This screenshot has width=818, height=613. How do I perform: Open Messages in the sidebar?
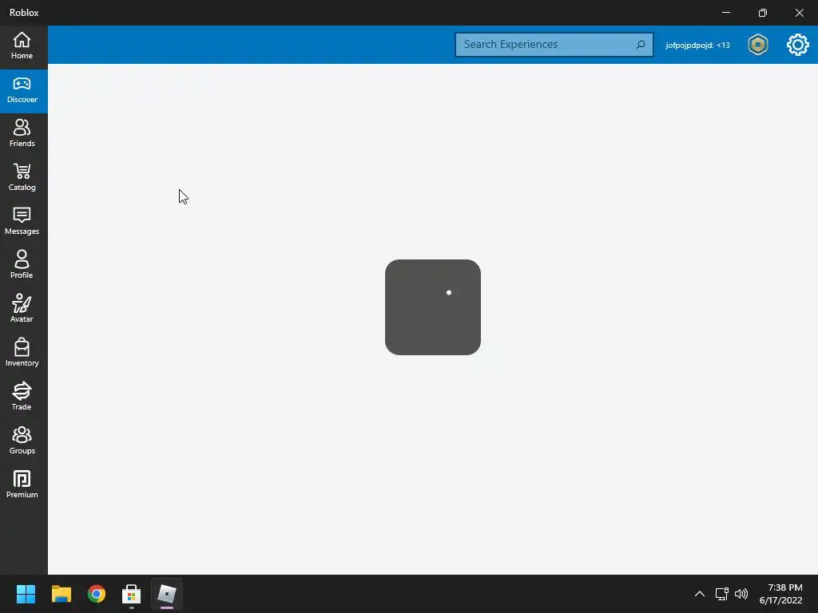22,222
